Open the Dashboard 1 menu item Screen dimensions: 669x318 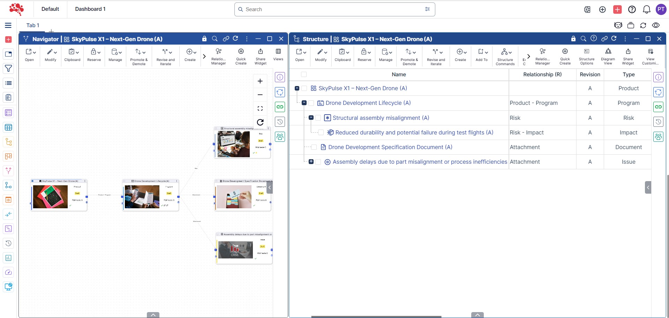[90, 9]
